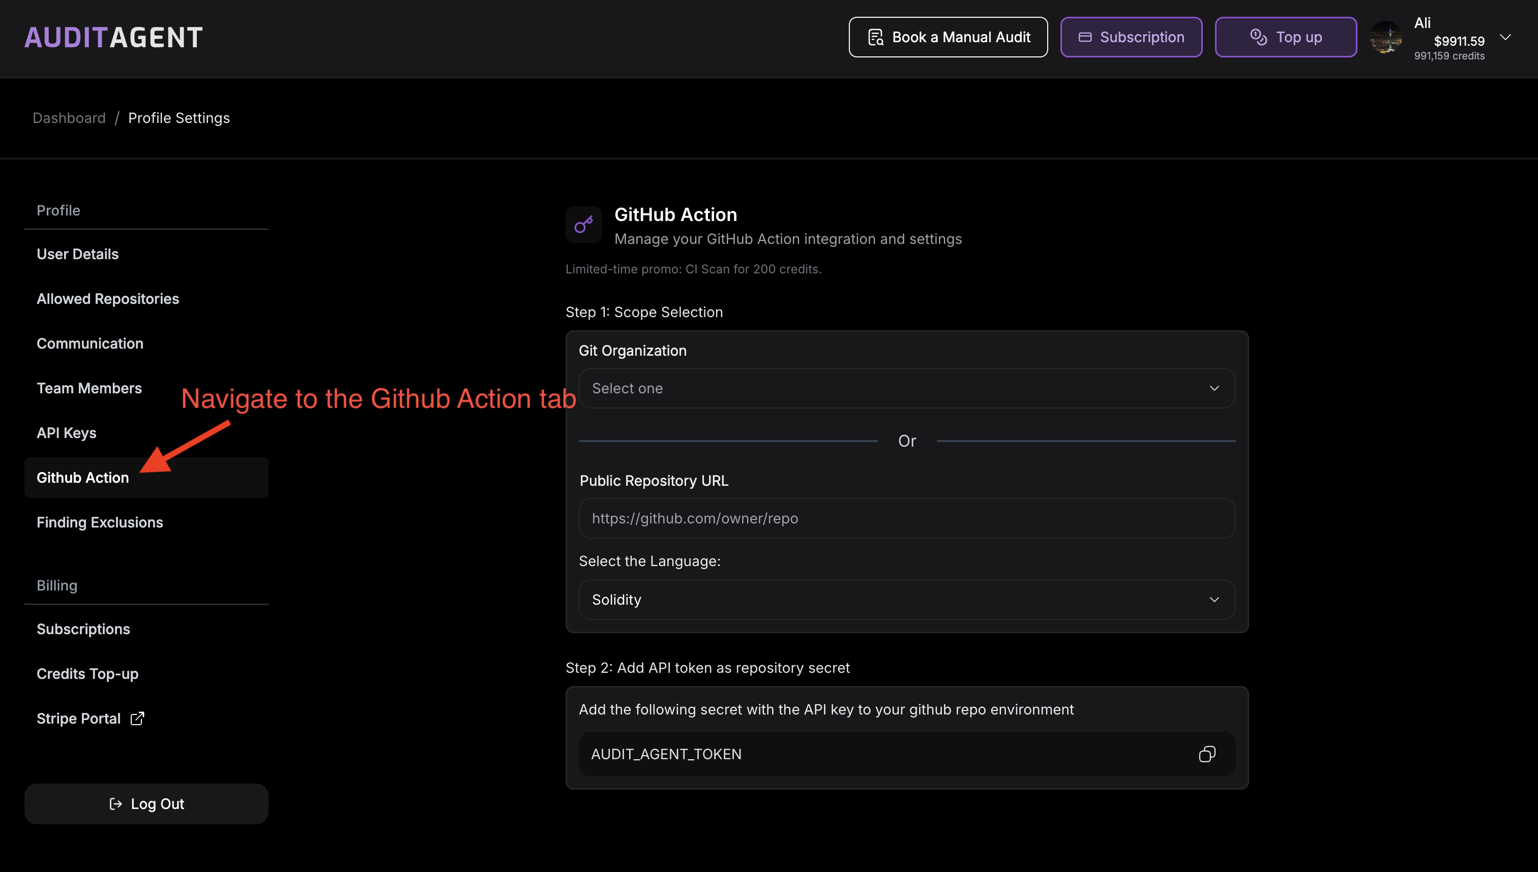Select the credit card icon on Subscription button

pos(1085,37)
